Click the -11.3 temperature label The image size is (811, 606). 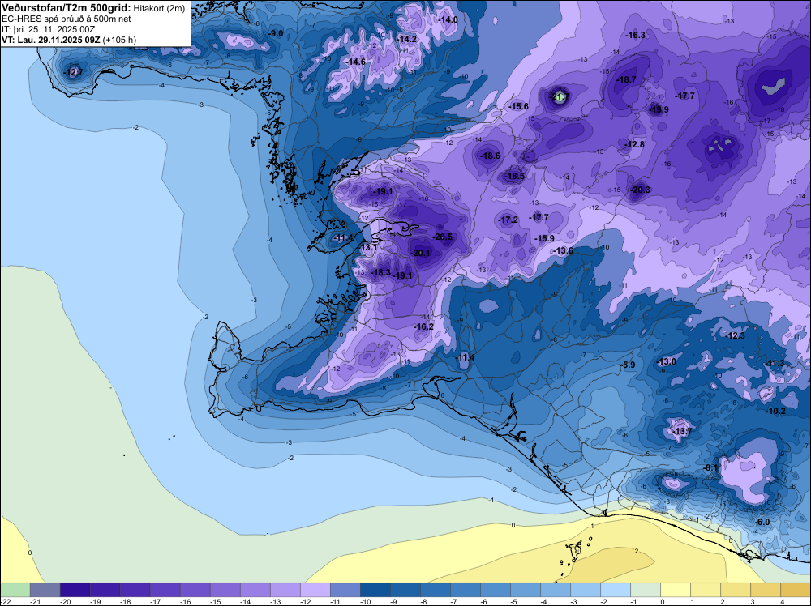point(775,363)
